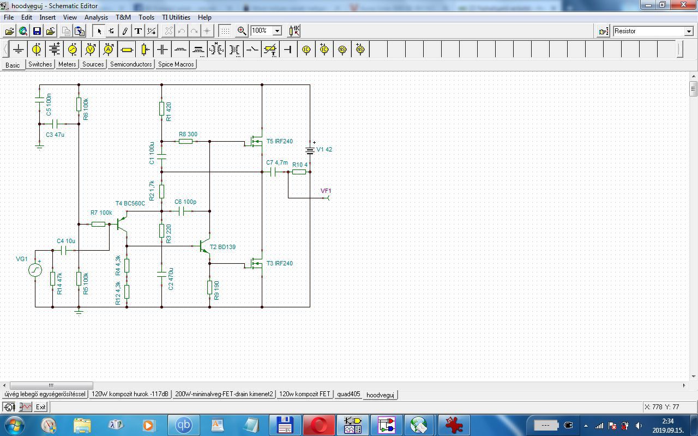
Task: Open the 100% zoom level dropdown
Action: coord(277,31)
